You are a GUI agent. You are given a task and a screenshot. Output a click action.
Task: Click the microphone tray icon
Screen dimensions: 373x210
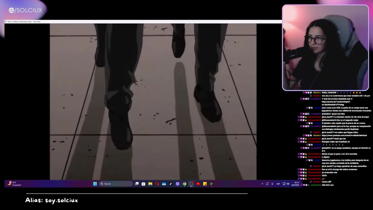click(272, 184)
